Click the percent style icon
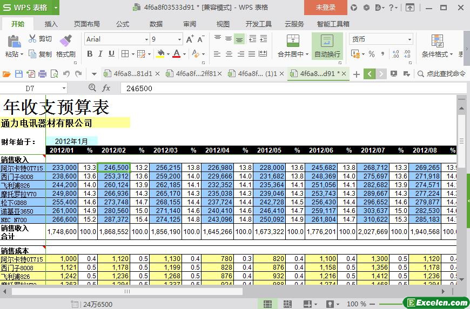Screen dimensions: 470x309 pos(372,54)
